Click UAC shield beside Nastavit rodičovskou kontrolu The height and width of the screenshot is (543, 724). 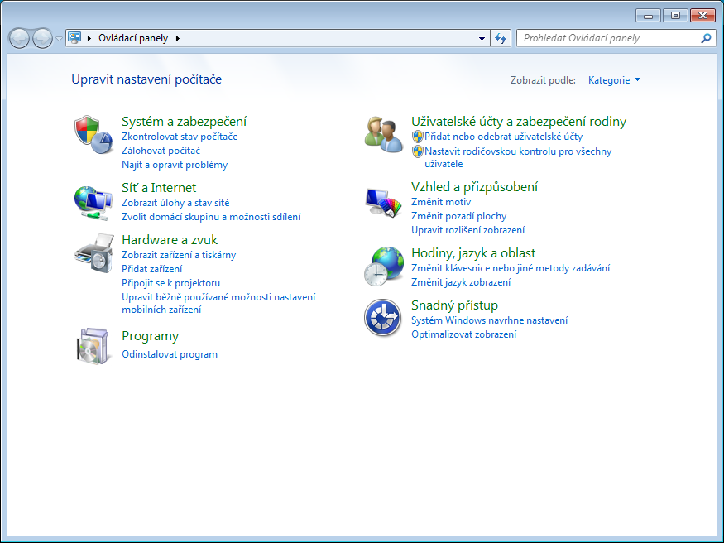[x=417, y=151]
